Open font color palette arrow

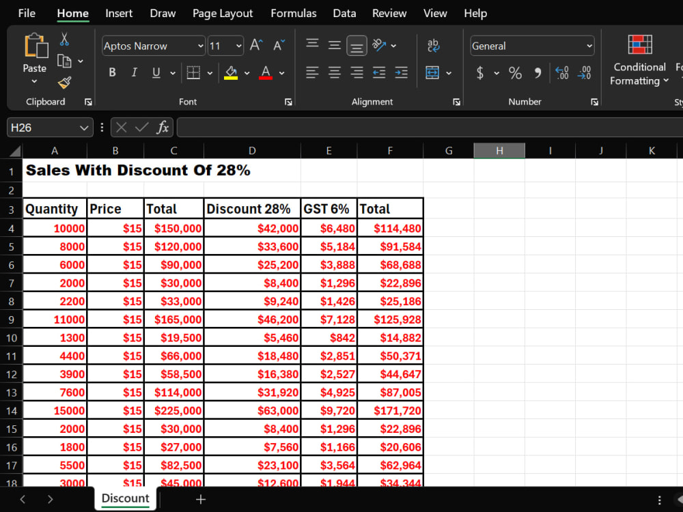point(282,73)
